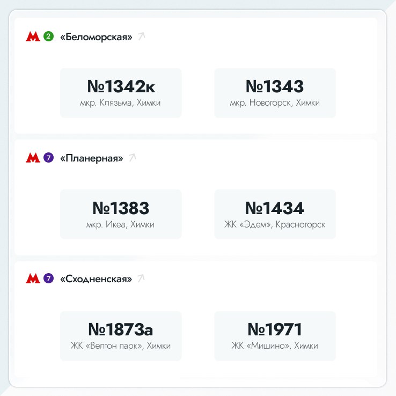Click the «мкр. Клязьма, Химки» destination text

point(121,103)
